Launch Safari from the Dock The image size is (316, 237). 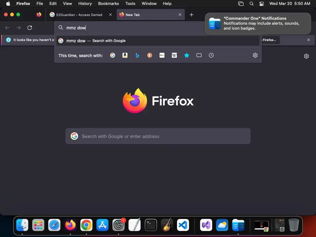coord(54,225)
